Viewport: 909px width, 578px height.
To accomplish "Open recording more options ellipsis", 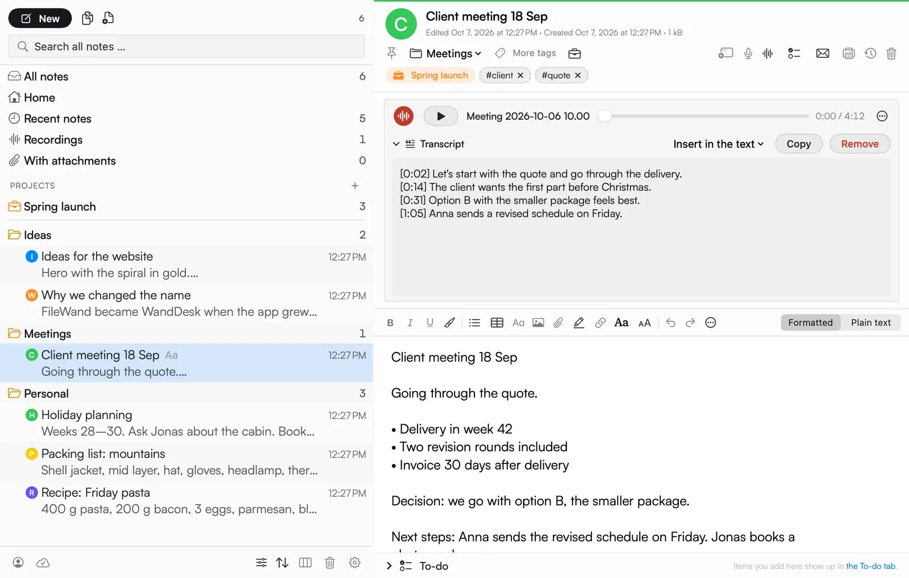I will pos(882,116).
